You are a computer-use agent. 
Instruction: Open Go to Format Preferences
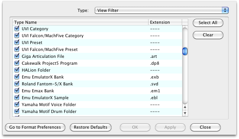click(x=35, y=127)
